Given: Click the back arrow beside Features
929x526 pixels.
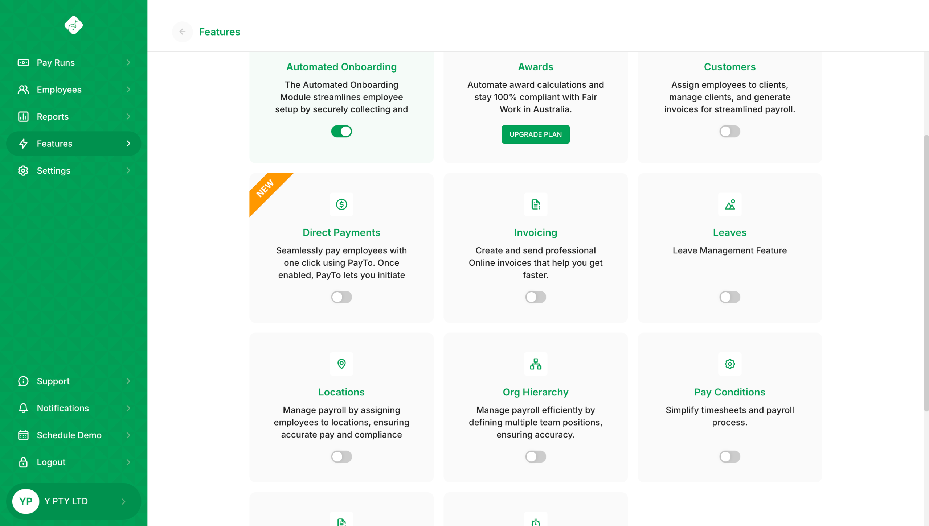Looking at the screenshot, I should coord(182,32).
